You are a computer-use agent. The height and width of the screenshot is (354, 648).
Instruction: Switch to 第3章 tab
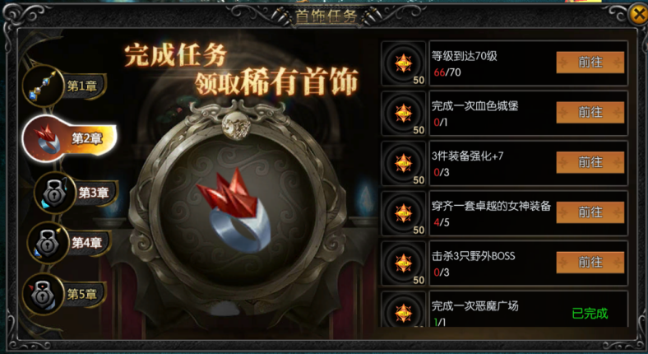[94, 193]
